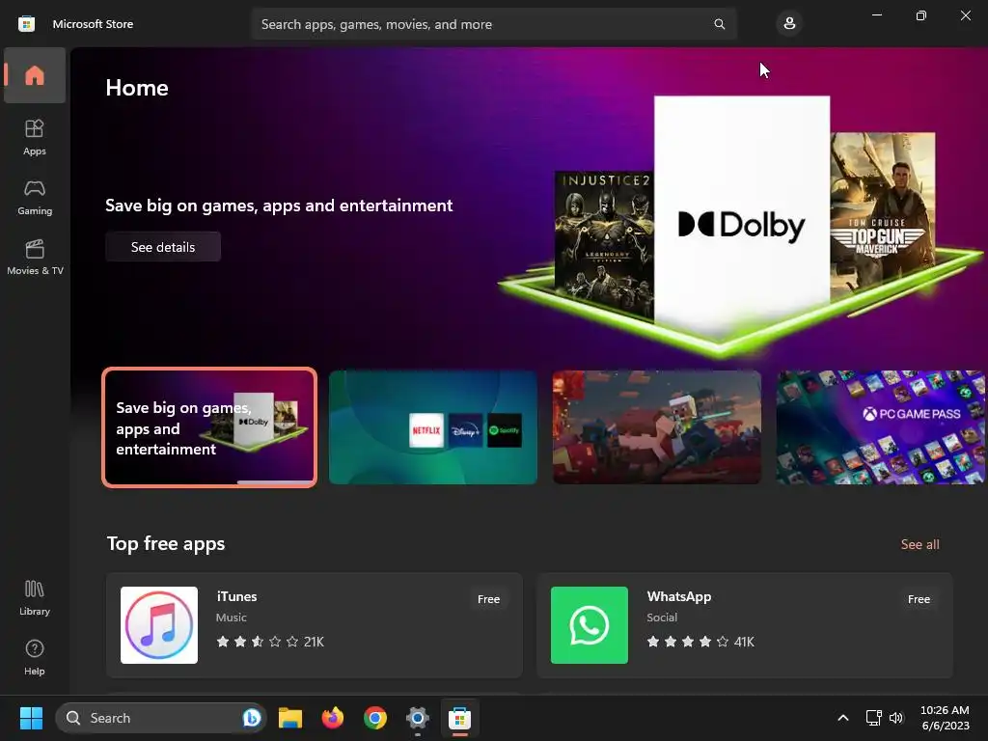Click the WhatsApp 41K star rating
988x741 pixels.
tap(700, 642)
